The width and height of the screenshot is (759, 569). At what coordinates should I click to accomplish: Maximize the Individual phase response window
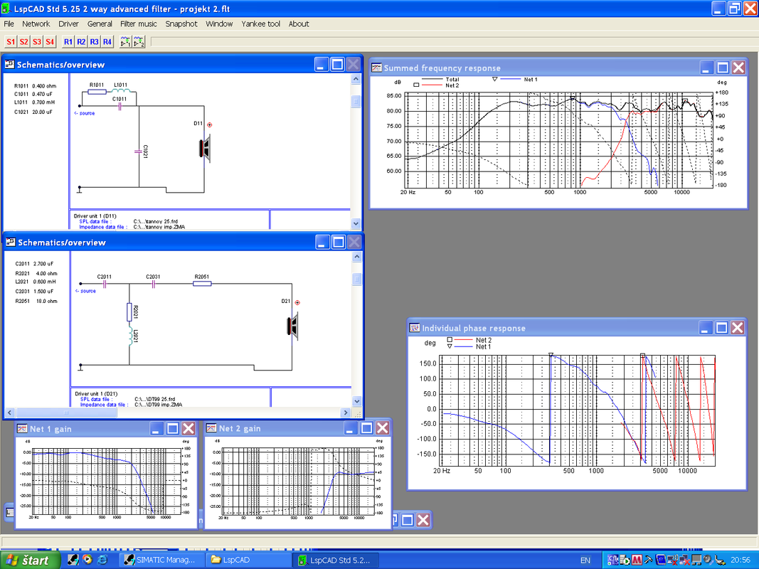click(722, 328)
